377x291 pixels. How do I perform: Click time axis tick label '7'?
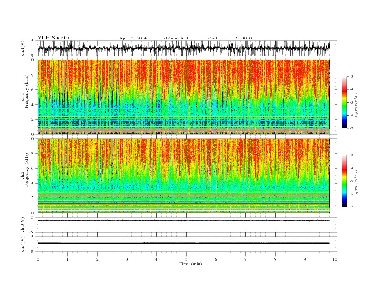click(x=246, y=259)
